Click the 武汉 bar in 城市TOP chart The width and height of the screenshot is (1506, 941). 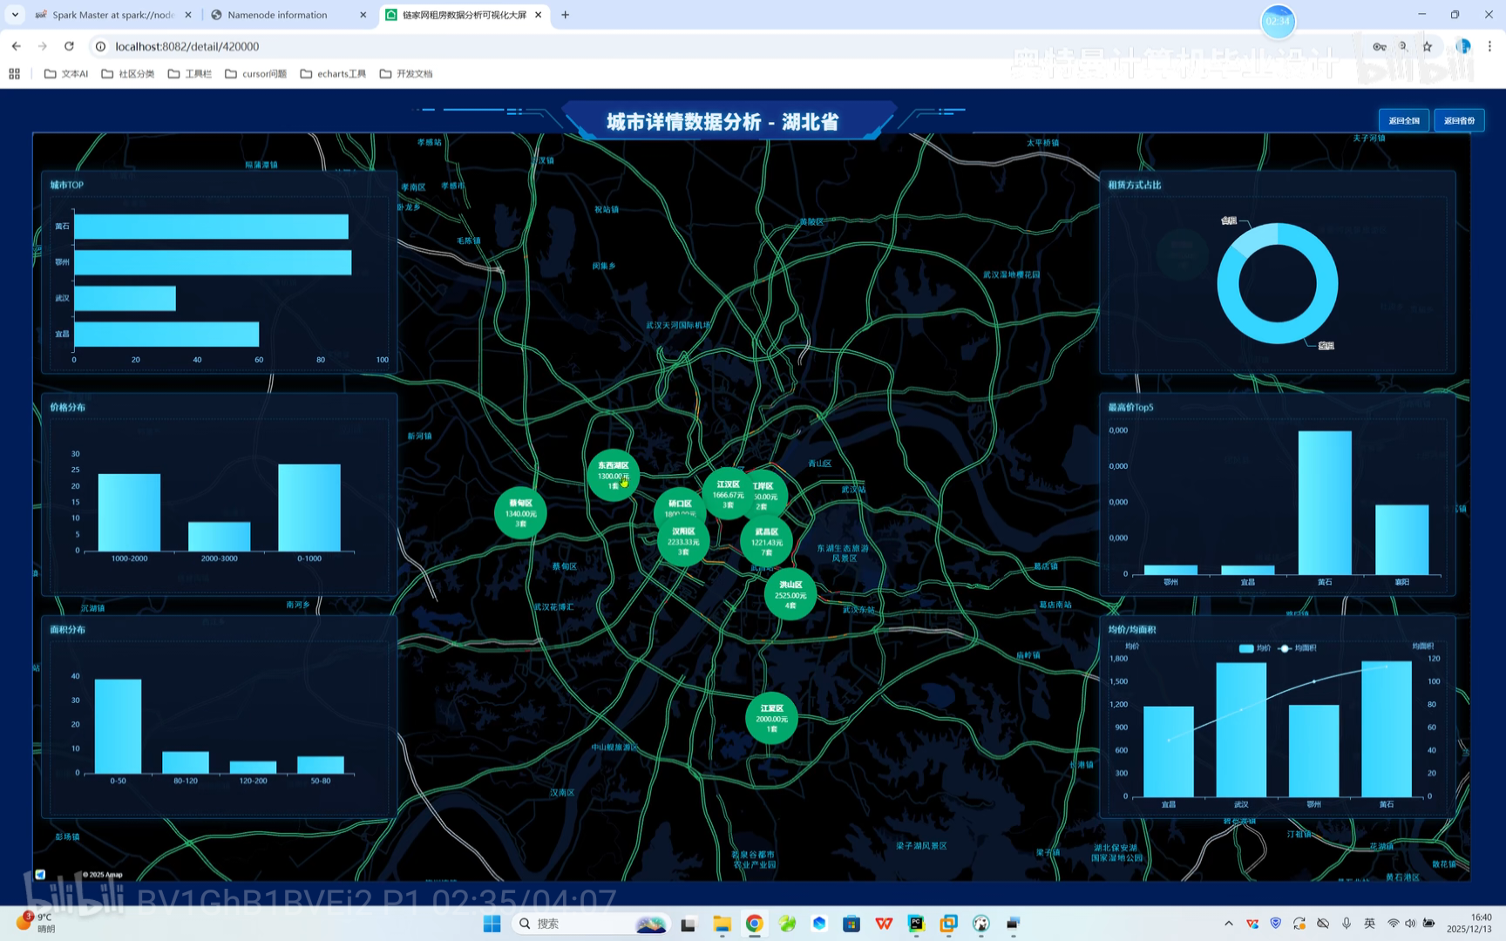(125, 298)
